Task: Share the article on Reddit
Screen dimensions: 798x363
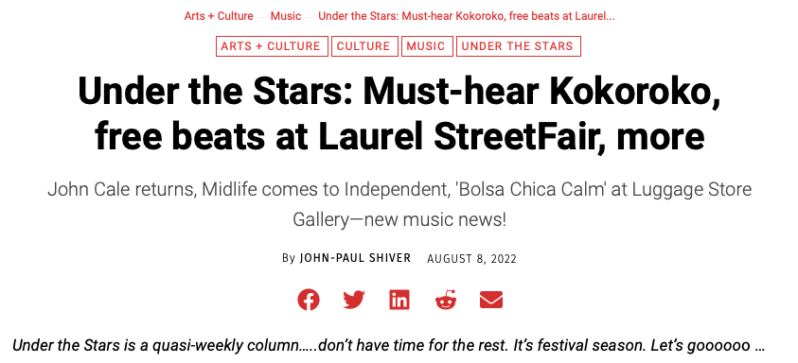Action: click(446, 300)
